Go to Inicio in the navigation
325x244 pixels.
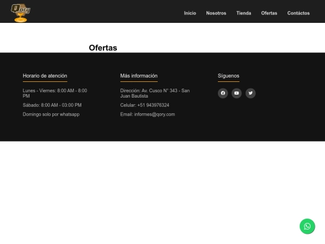click(190, 13)
